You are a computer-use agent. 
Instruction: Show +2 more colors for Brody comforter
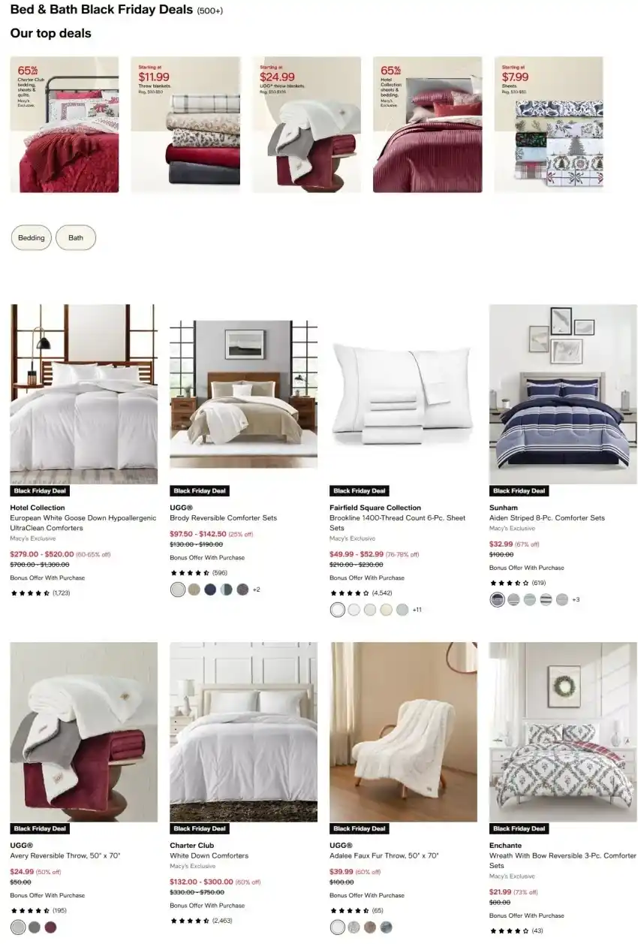click(x=256, y=590)
